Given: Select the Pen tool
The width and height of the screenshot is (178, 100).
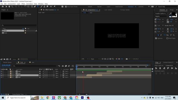Looking at the screenshot, I should [35, 7].
